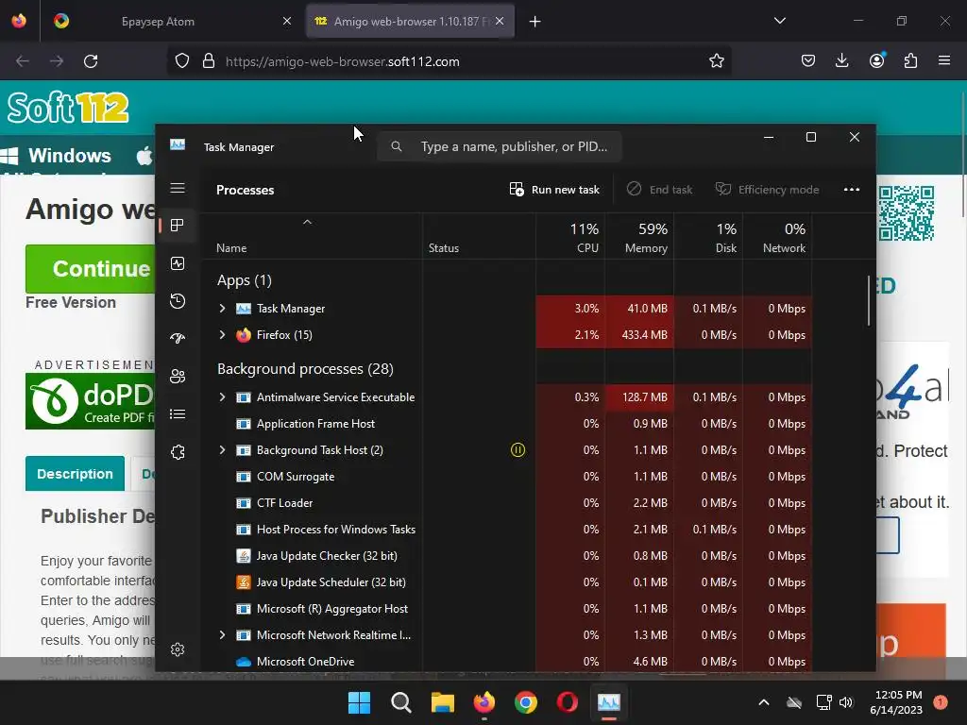This screenshot has height=725, width=967.
Task: Open Users icon in Task Manager sidebar
Action: 178,377
